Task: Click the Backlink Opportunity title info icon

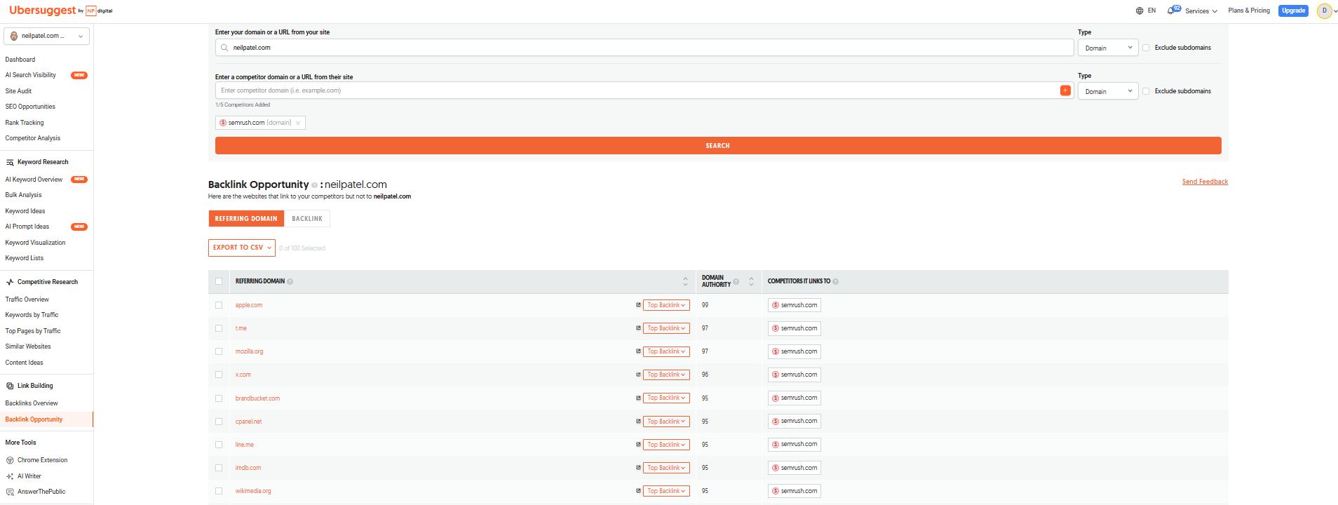Action: pos(314,185)
